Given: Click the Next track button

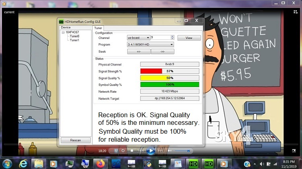Looking at the screenshot, I should tap(161, 151).
